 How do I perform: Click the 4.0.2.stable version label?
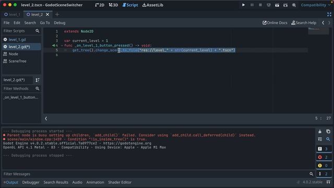point(313,182)
